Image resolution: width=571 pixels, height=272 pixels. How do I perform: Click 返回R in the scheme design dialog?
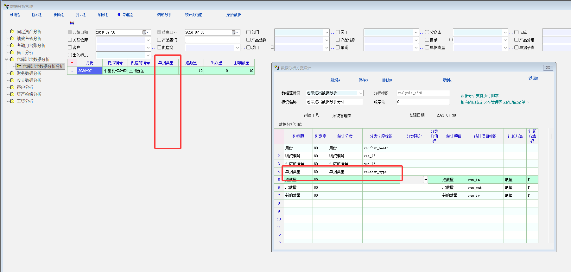click(533, 78)
